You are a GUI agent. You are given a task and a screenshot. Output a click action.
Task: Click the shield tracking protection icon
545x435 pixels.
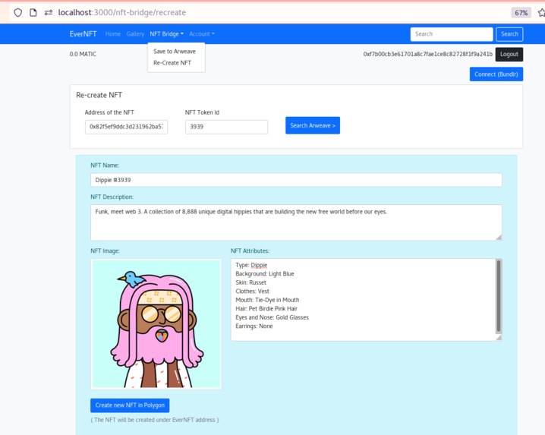pyautogui.click(x=18, y=12)
